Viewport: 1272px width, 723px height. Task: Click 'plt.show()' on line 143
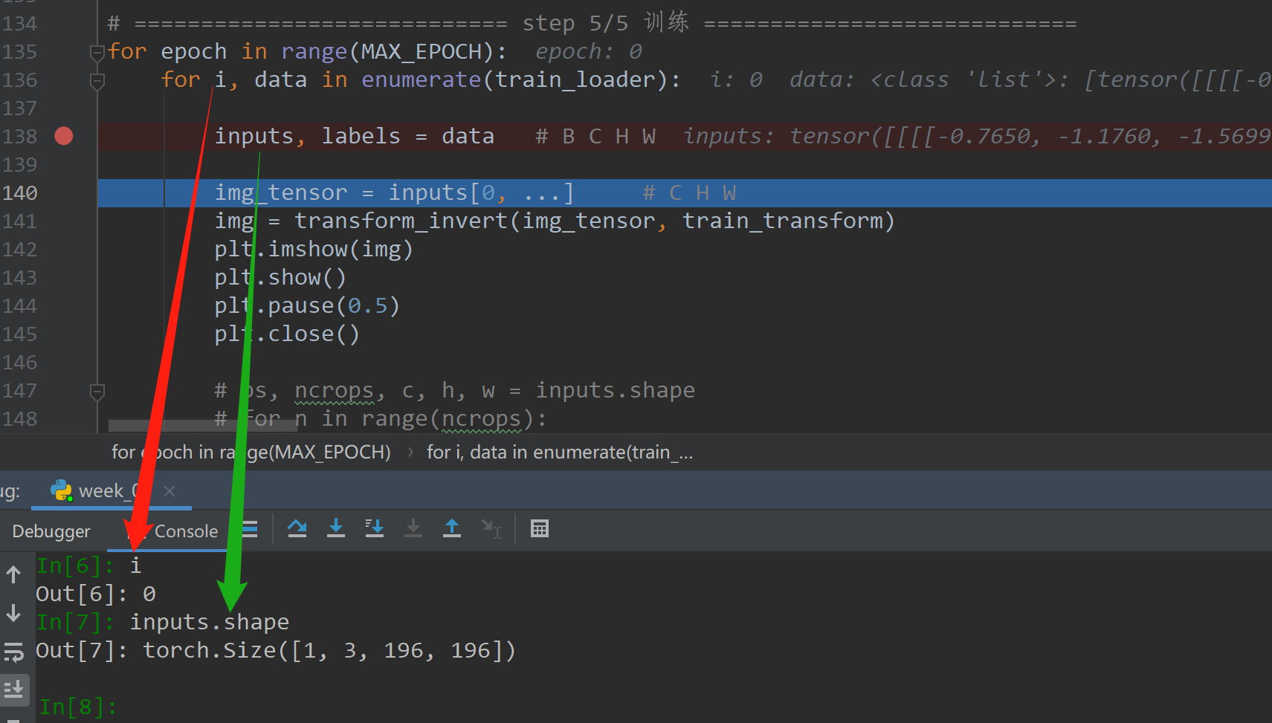pos(280,278)
